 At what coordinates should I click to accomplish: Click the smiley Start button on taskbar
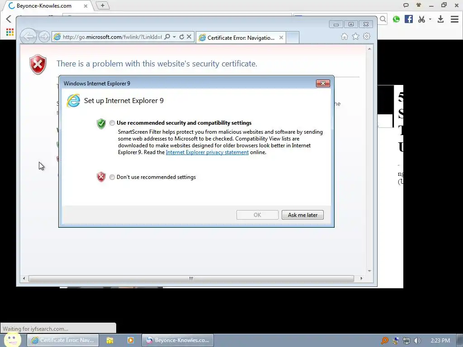click(12, 339)
